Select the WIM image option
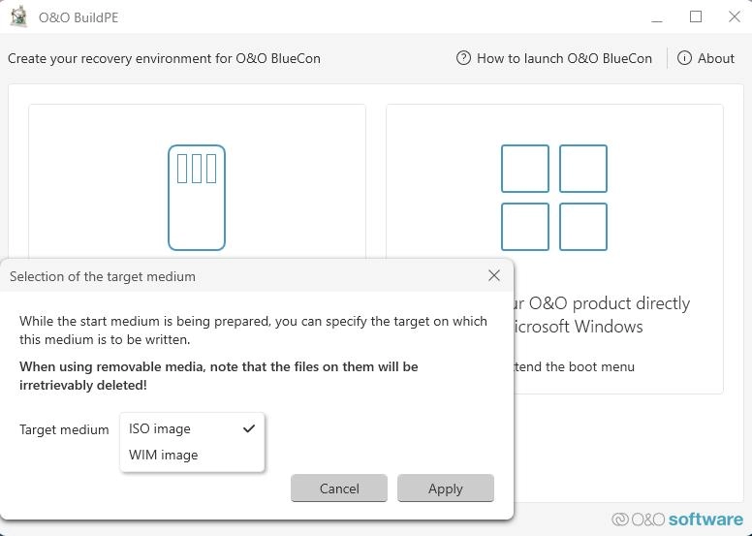 tap(192, 455)
